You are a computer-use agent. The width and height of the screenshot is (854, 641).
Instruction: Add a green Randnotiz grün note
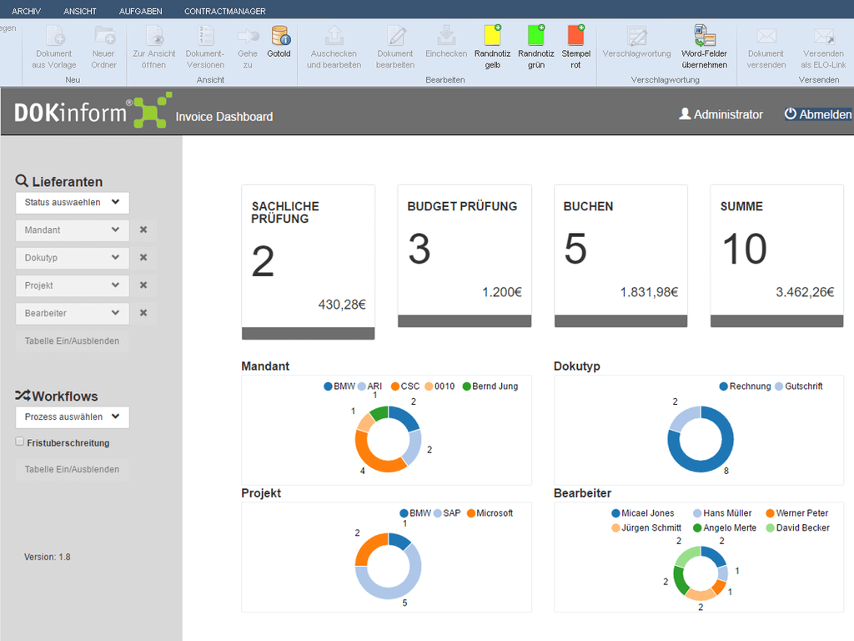pyautogui.click(x=535, y=35)
